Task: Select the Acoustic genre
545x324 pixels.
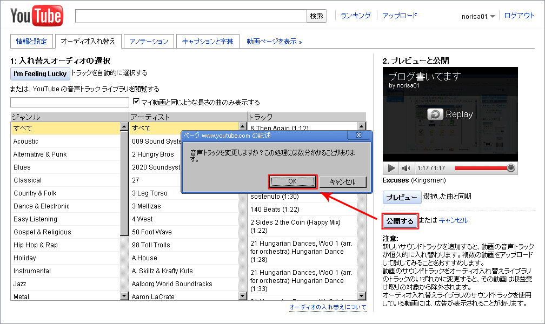Action: tap(65, 141)
